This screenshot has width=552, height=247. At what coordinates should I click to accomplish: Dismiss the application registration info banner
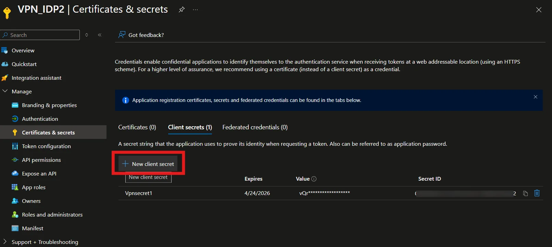[x=536, y=97]
